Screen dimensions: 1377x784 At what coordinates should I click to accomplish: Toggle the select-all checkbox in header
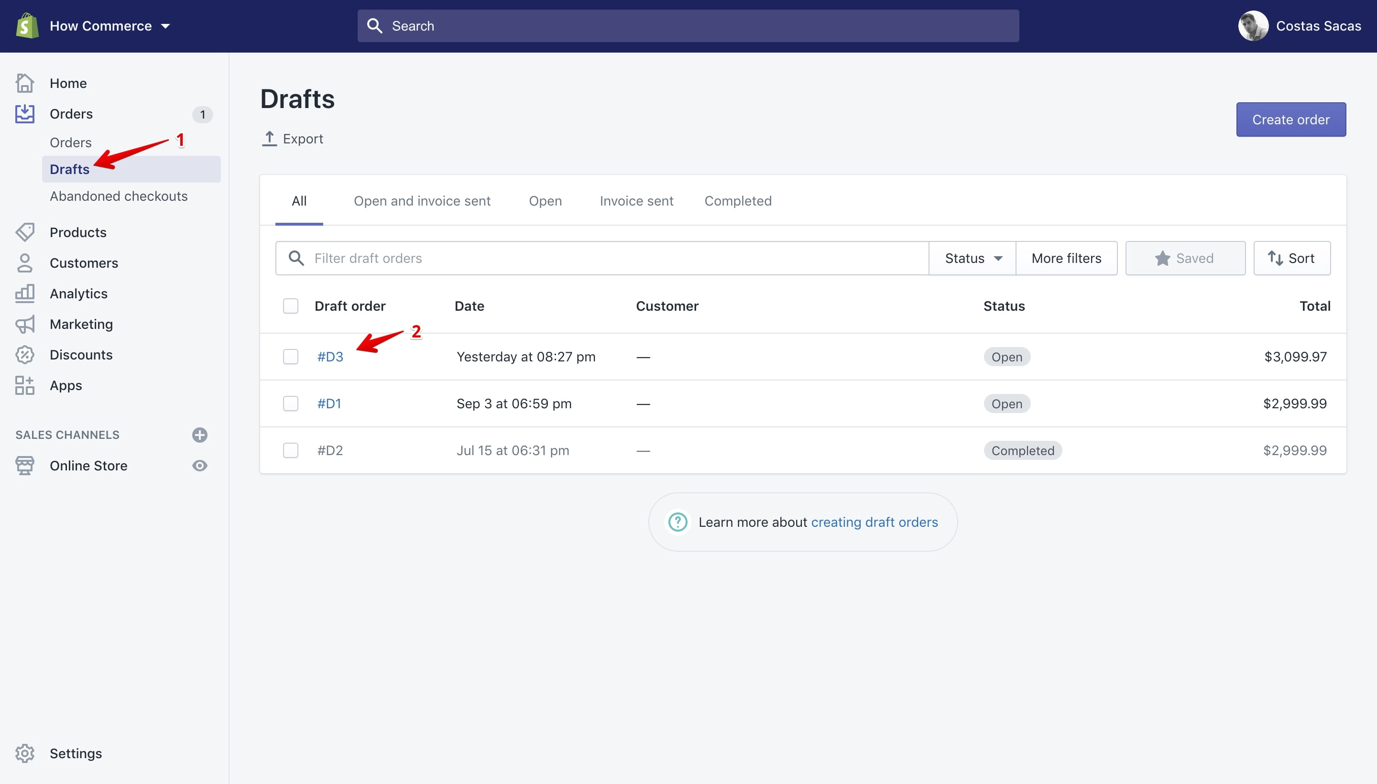click(x=291, y=306)
